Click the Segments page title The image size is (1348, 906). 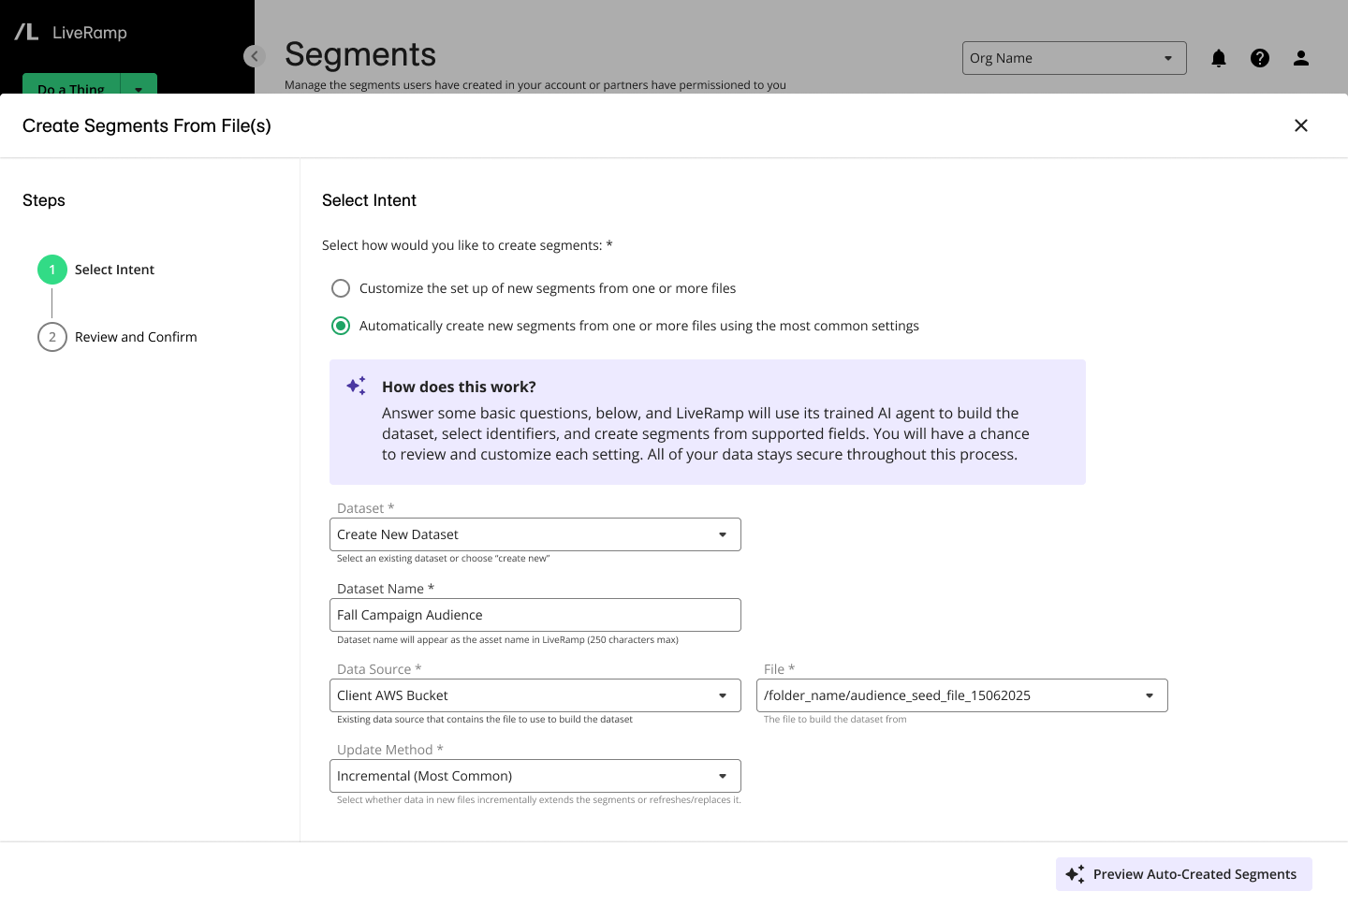360,54
